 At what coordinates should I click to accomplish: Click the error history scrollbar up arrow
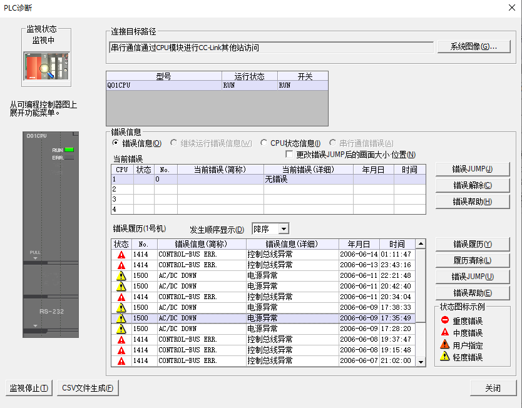coord(421,244)
